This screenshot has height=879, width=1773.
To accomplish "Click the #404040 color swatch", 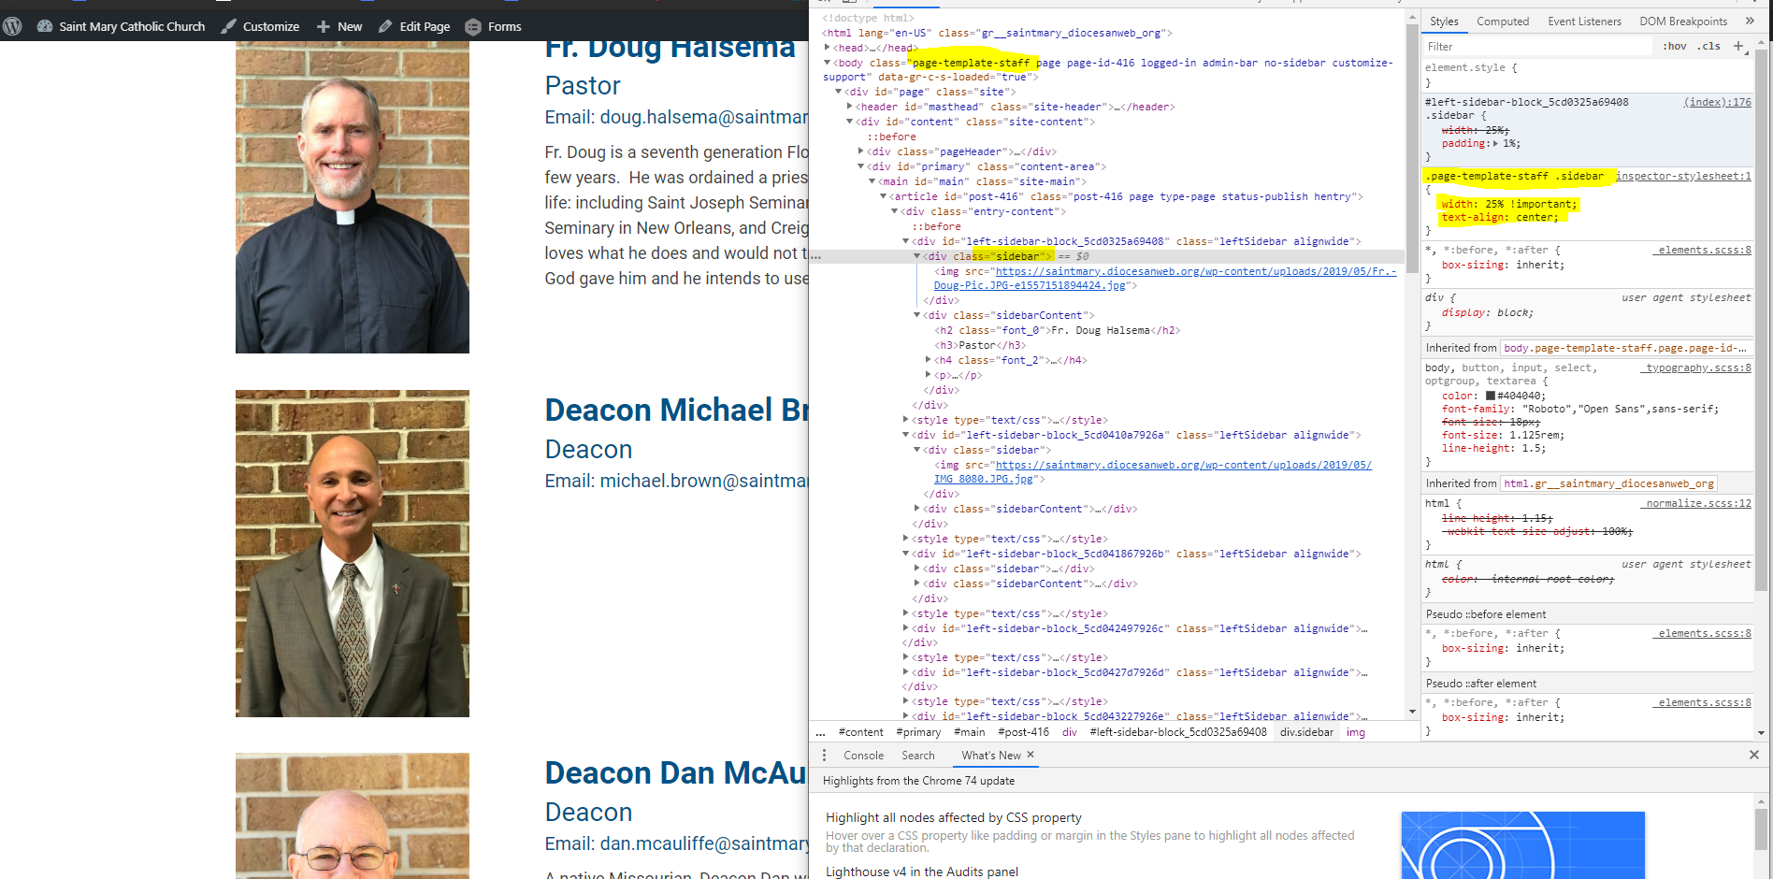I will [x=1491, y=396].
